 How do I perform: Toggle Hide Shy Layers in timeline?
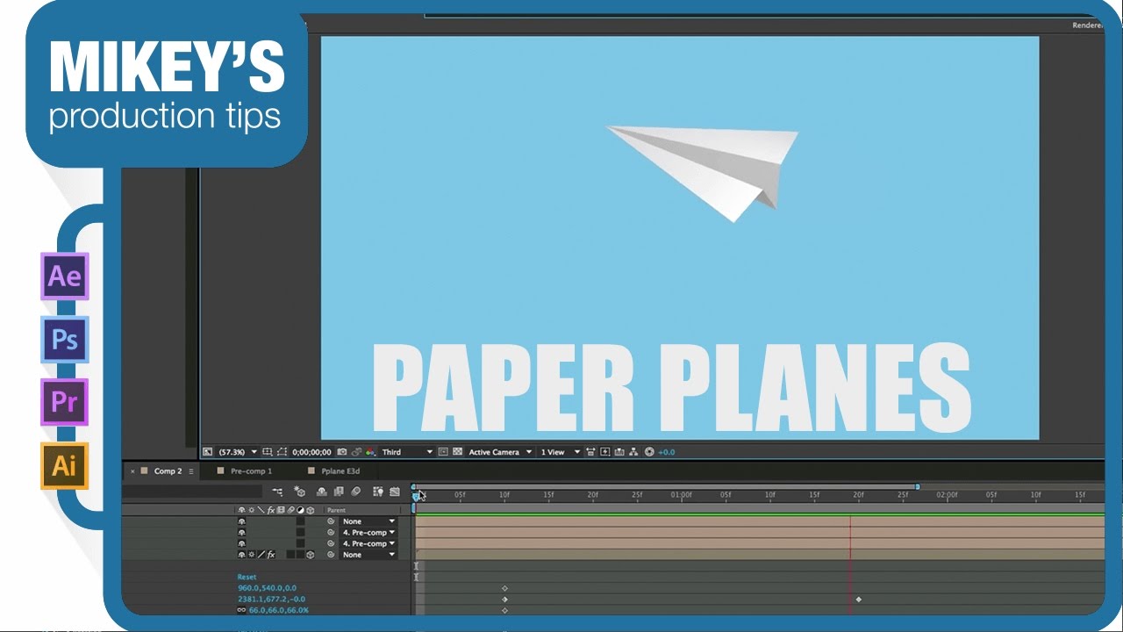[321, 492]
